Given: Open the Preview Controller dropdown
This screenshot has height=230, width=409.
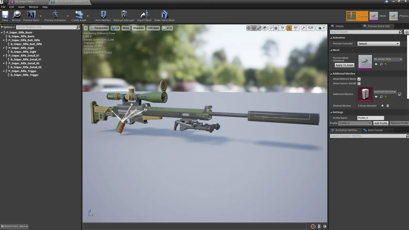Looking at the screenshot, I should pyautogui.click(x=378, y=43).
